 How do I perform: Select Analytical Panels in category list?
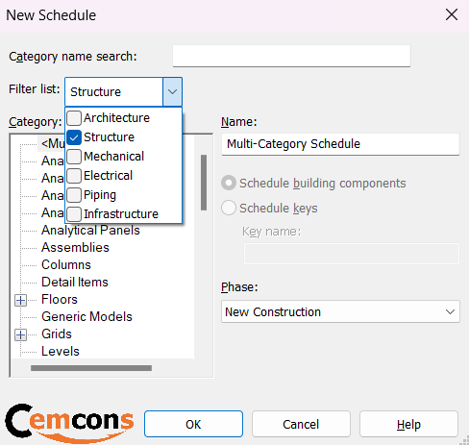[90, 231]
